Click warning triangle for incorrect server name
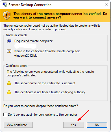Screen dimensions: 111x132 click(x=9, y=83)
